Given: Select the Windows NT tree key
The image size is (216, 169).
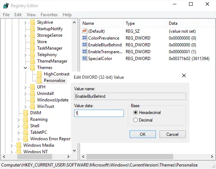Looking at the screenshot, I should coord(36,152).
